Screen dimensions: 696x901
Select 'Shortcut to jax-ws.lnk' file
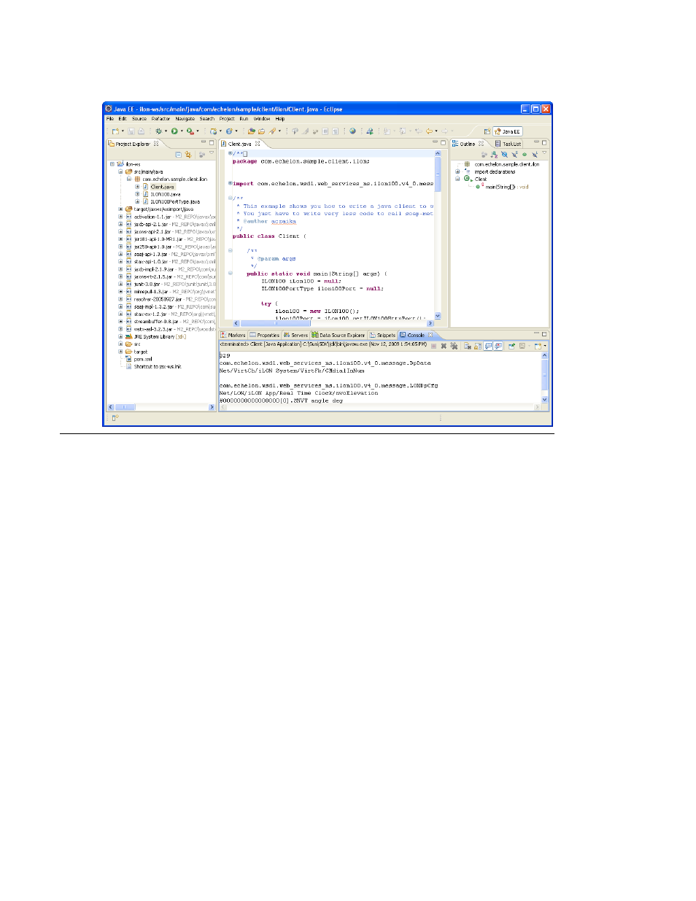158,366
